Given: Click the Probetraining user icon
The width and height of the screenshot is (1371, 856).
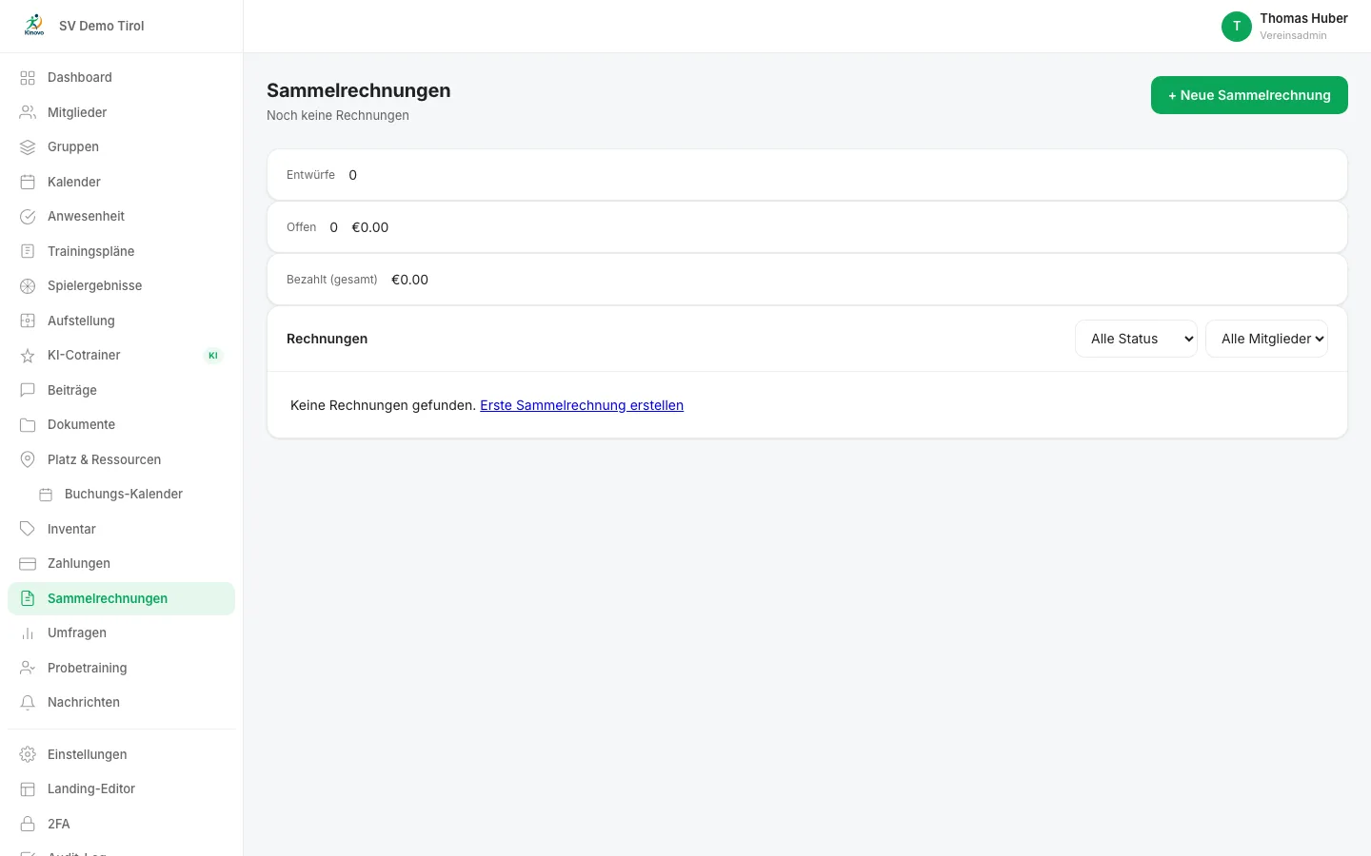Looking at the screenshot, I should (x=28, y=668).
